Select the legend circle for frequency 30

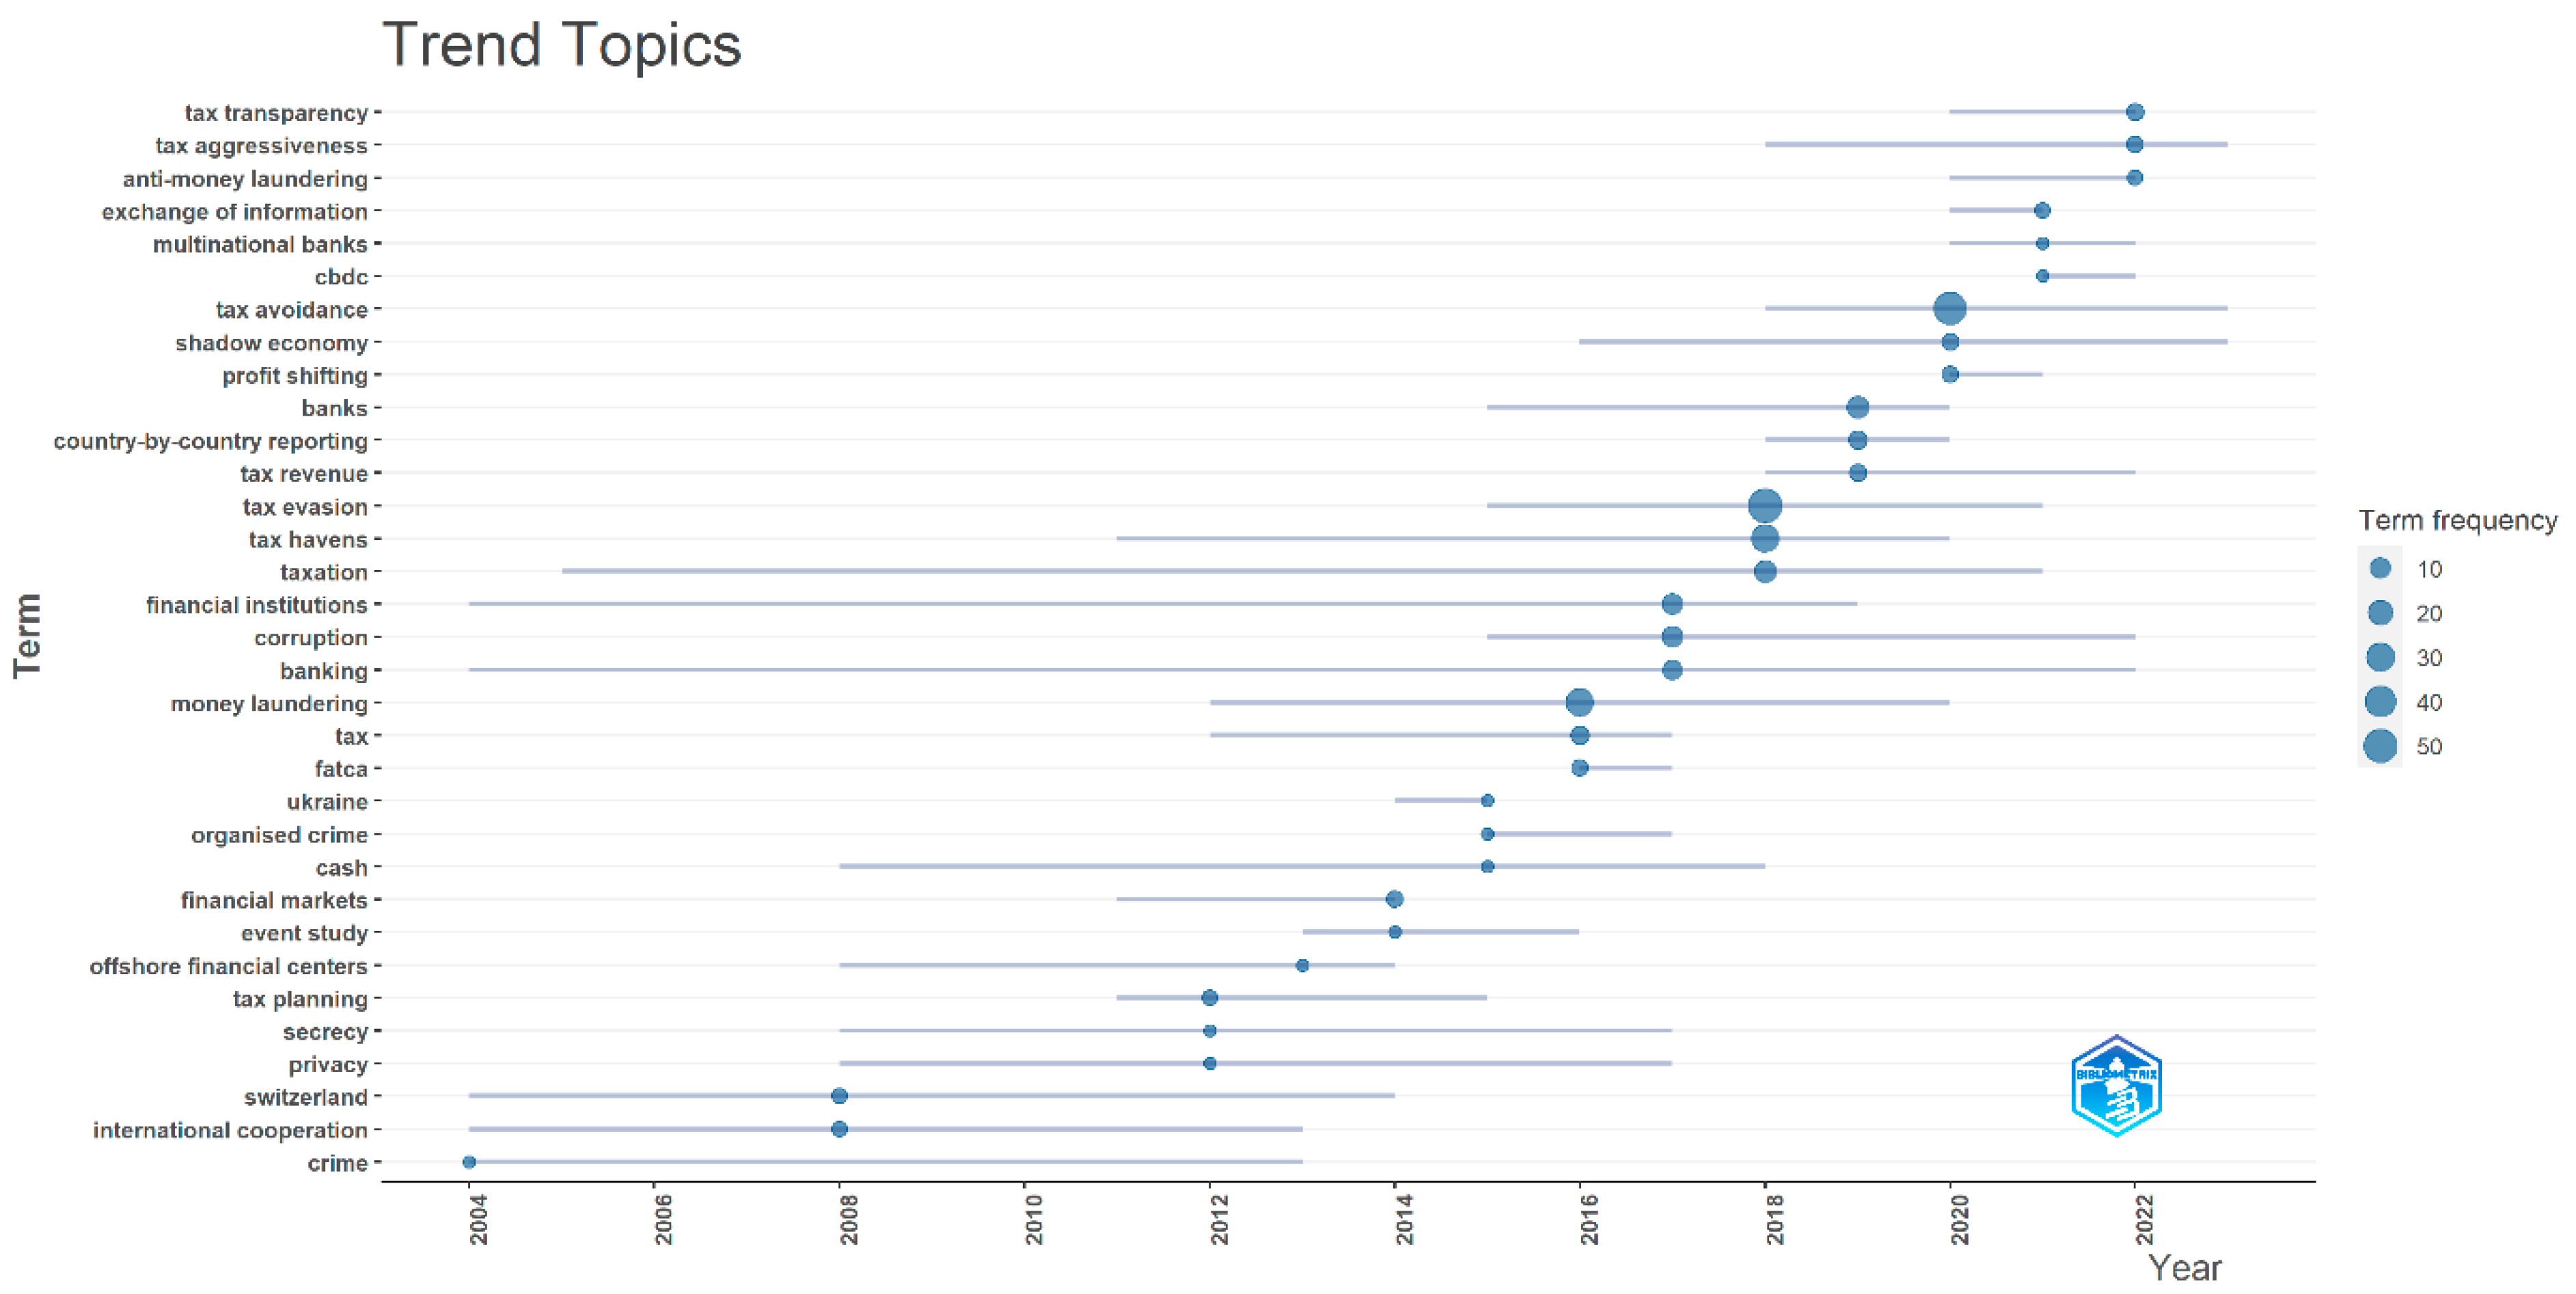point(2380,658)
